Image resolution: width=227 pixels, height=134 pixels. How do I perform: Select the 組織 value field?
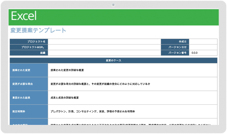104,53
